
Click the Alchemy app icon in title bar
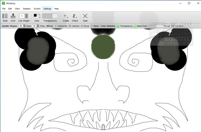[x=3, y=3]
